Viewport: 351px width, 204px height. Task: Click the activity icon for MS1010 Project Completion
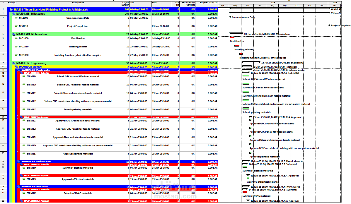pos(16,26)
